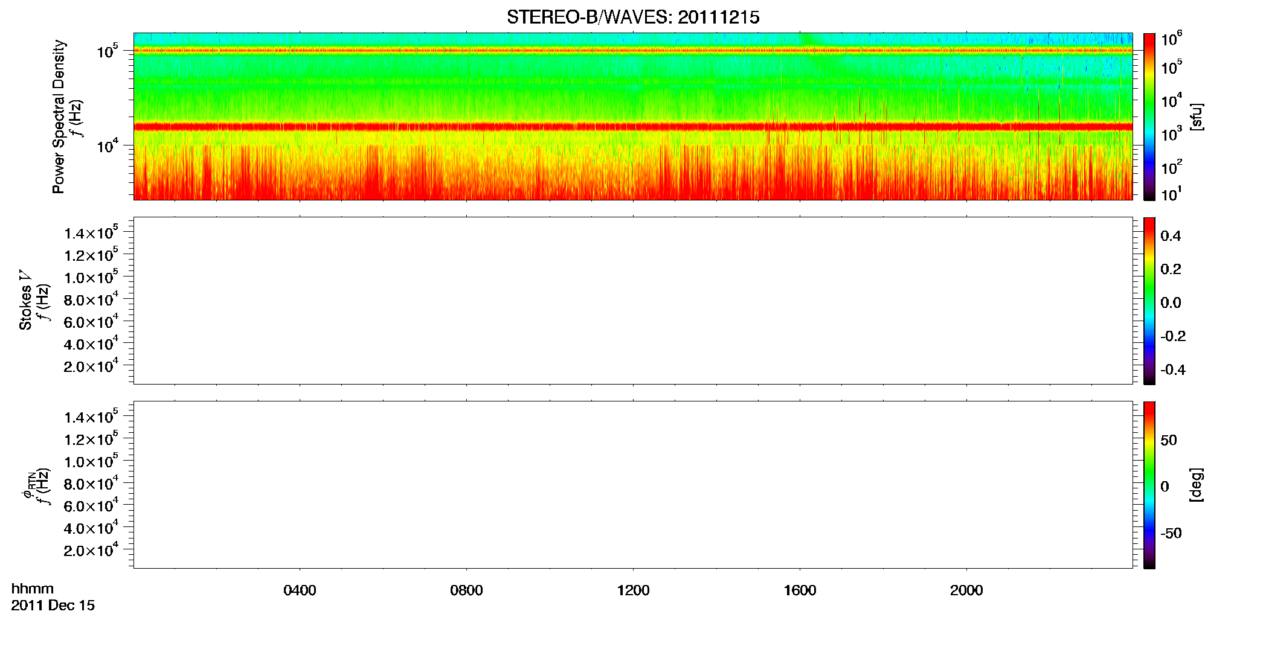Click the -0.2 label on Stokes colorbar

1173,336
